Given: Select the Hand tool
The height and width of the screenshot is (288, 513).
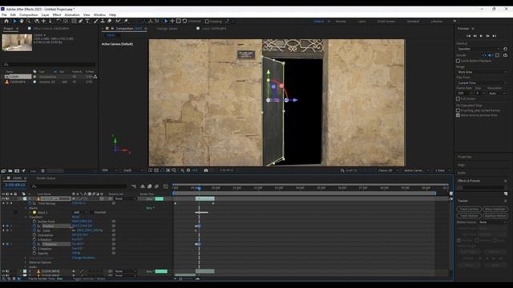Looking at the screenshot, I should 22,21.
